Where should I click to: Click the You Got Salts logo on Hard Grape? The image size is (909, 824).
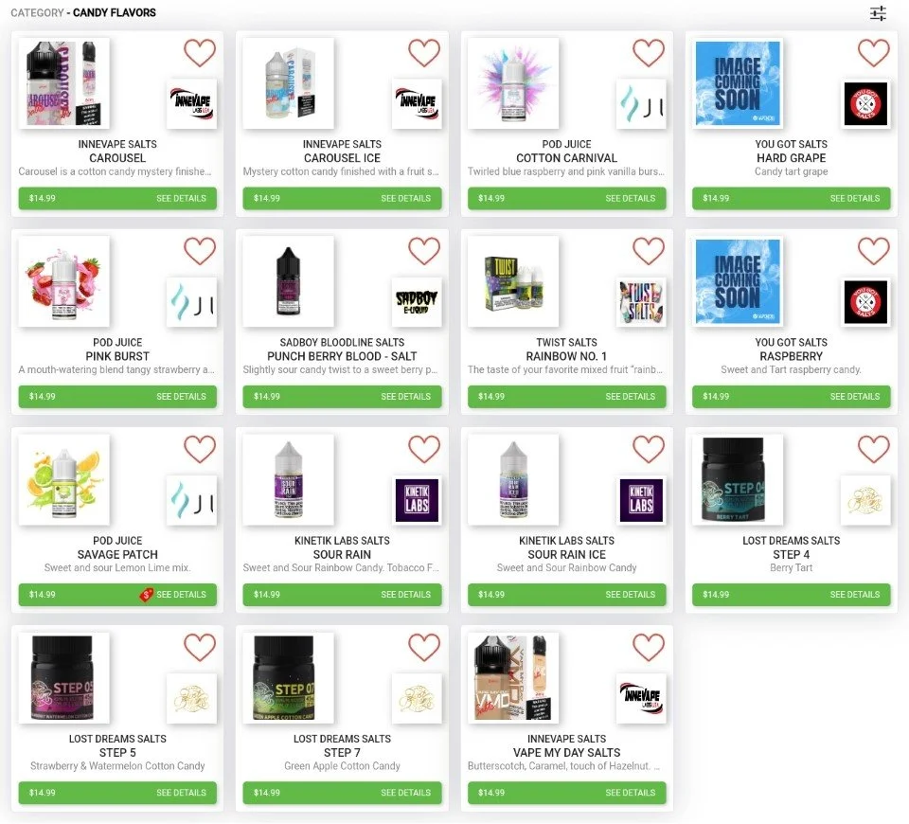865,104
